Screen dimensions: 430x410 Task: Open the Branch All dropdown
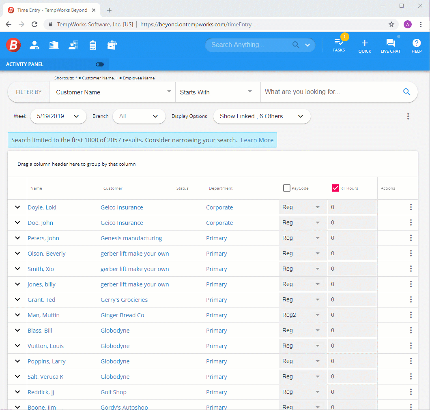tap(139, 116)
